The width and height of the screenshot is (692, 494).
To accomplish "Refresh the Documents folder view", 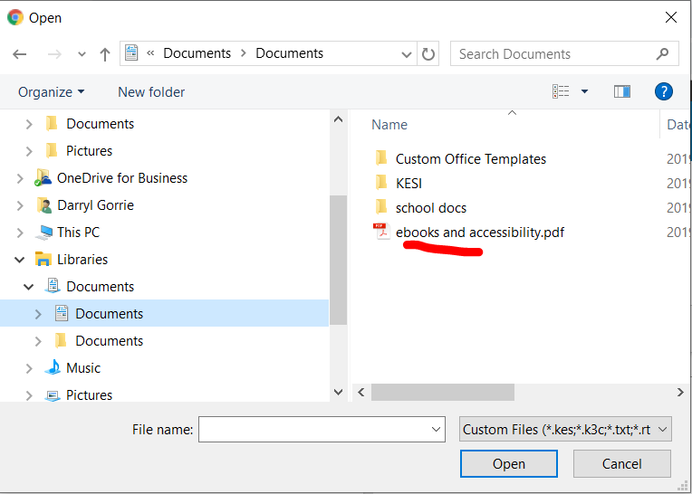I will 428,53.
